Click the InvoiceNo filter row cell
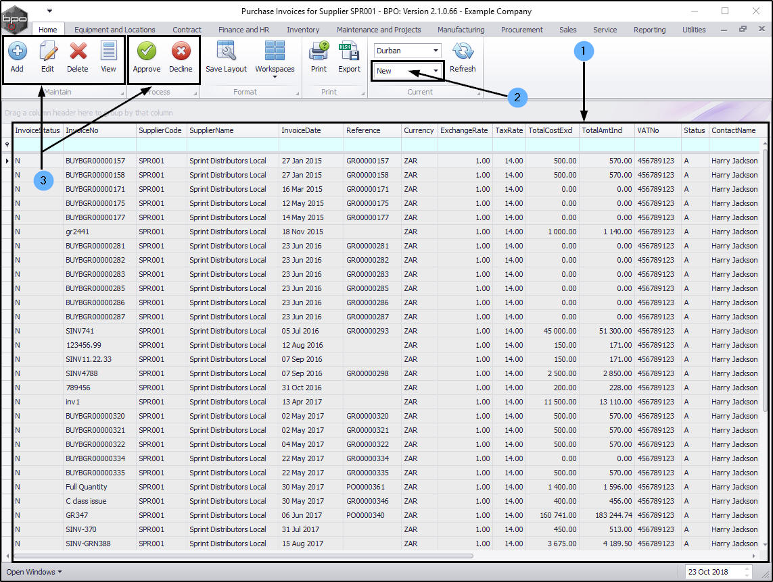The image size is (773, 582). pyautogui.click(x=99, y=144)
